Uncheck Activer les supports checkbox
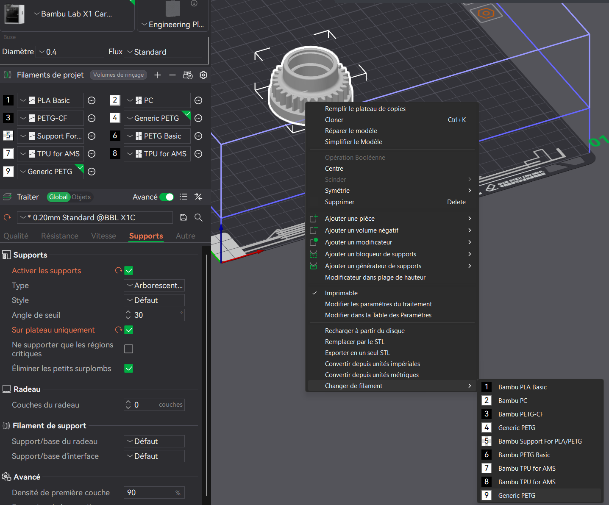The image size is (609, 505). (x=129, y=271)
